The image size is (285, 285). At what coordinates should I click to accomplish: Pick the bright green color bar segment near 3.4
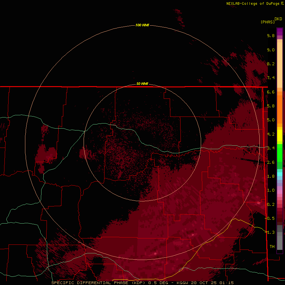coord(280,153)
